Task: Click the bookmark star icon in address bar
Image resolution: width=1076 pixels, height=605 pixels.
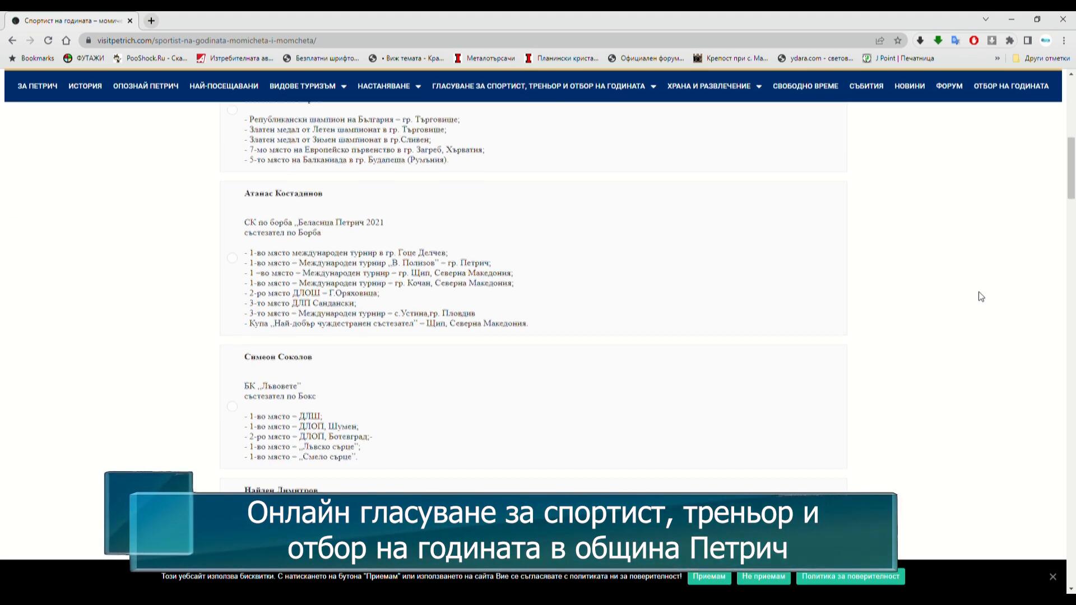Action: click(898, 40)
